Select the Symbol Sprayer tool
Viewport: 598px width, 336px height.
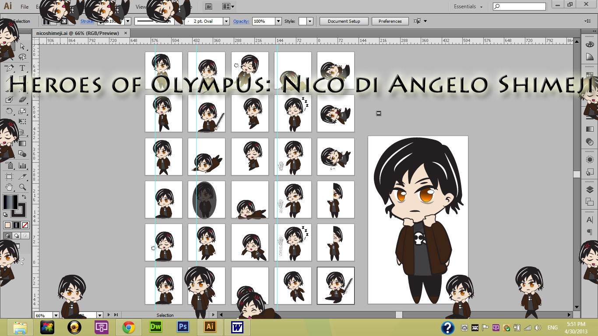(9, 166)
